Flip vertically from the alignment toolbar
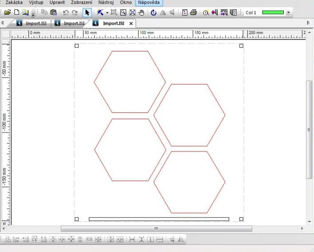Image resolution: width=314 pixels, height=252 pixels. pos(171,239)
